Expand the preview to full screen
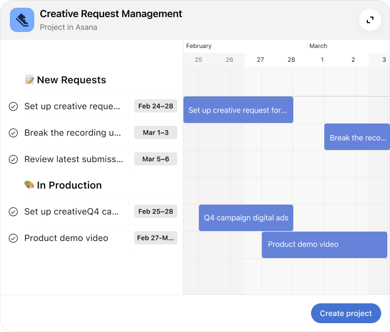 point(370,20)
